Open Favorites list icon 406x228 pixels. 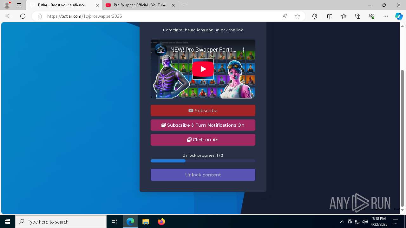pyautogui.click(x=344, y=16)
